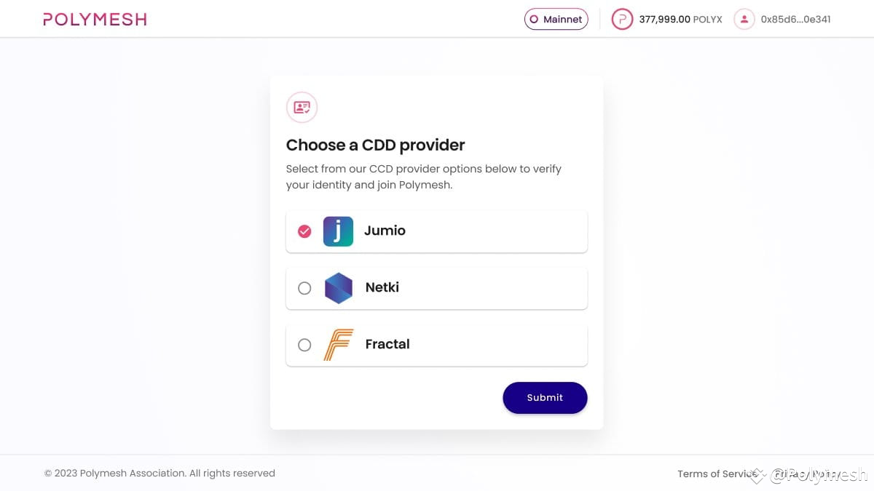Image resolution: width=874 pixels, height=491 pixels.
Task: Click the Polymesh logo in the header
Action: click(94, 19)
